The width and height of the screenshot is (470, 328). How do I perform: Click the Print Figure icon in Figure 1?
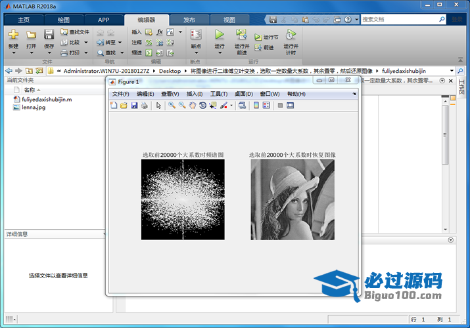tap(144, 105)
